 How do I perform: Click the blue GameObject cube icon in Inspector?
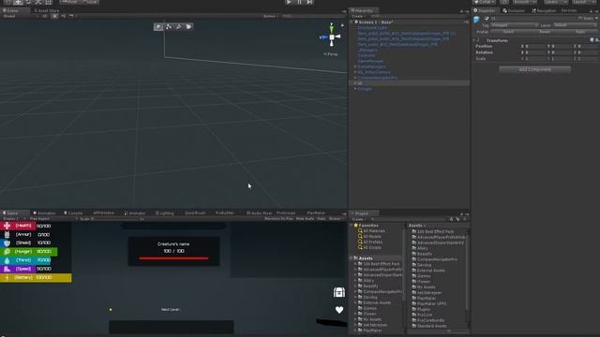(x=477, y=19)
